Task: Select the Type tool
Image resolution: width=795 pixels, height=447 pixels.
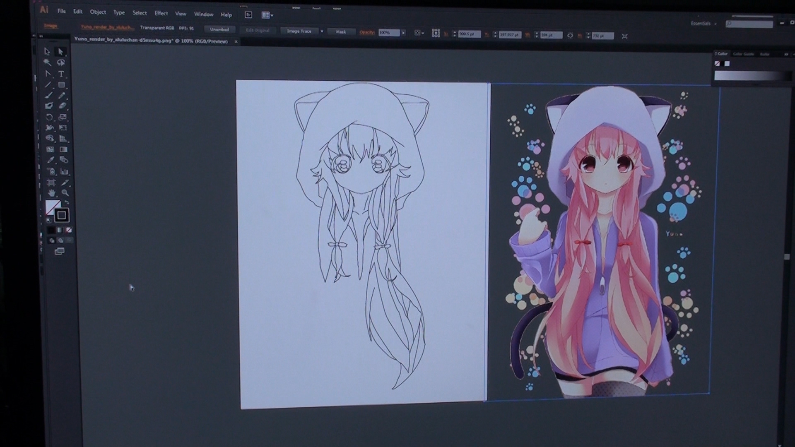Action: [61, 74]
